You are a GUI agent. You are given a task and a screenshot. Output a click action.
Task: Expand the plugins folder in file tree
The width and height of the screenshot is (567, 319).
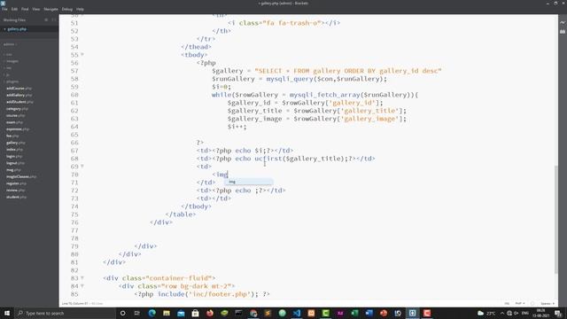point(12,82)
